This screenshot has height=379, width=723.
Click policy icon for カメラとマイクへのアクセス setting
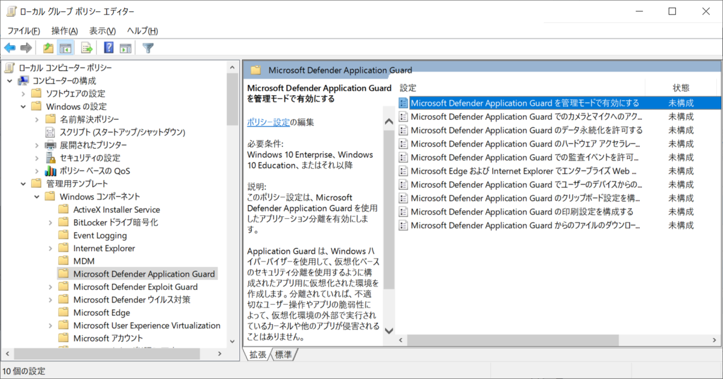[x=404, y=117]
